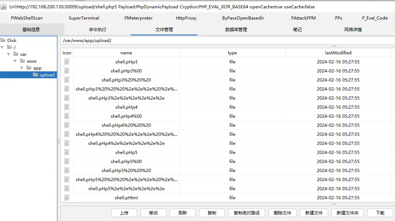The image size is (395, 221).
Task: Click the Java icon in title bar
Action: point(4,7)
